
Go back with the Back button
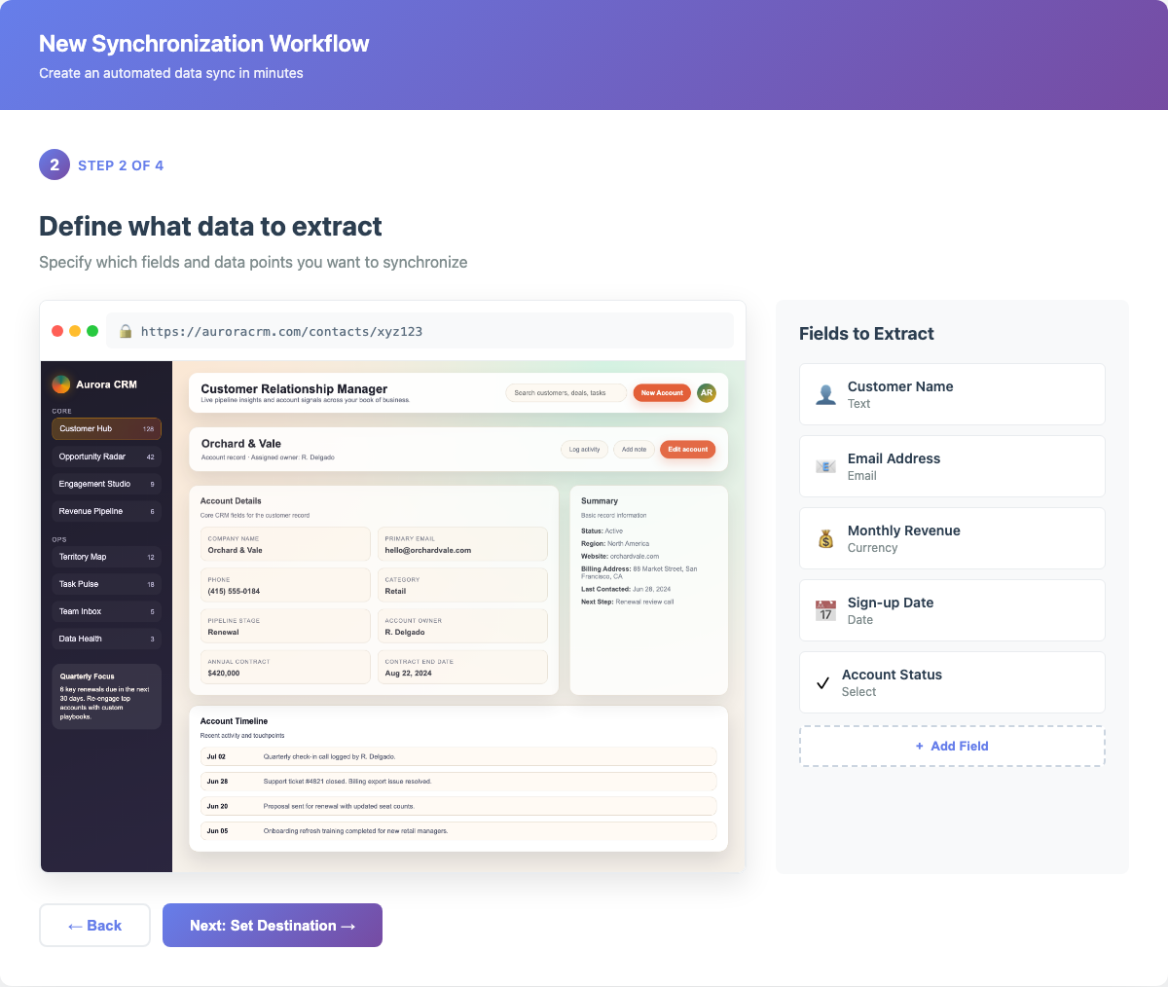(x=94, y=926)
